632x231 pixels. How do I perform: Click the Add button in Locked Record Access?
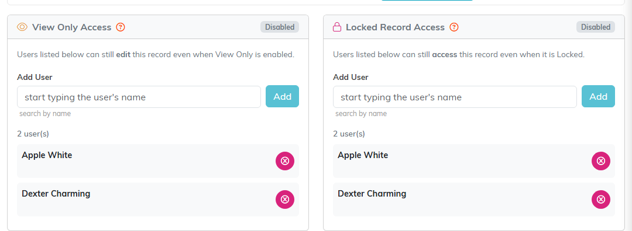point(598,96)
